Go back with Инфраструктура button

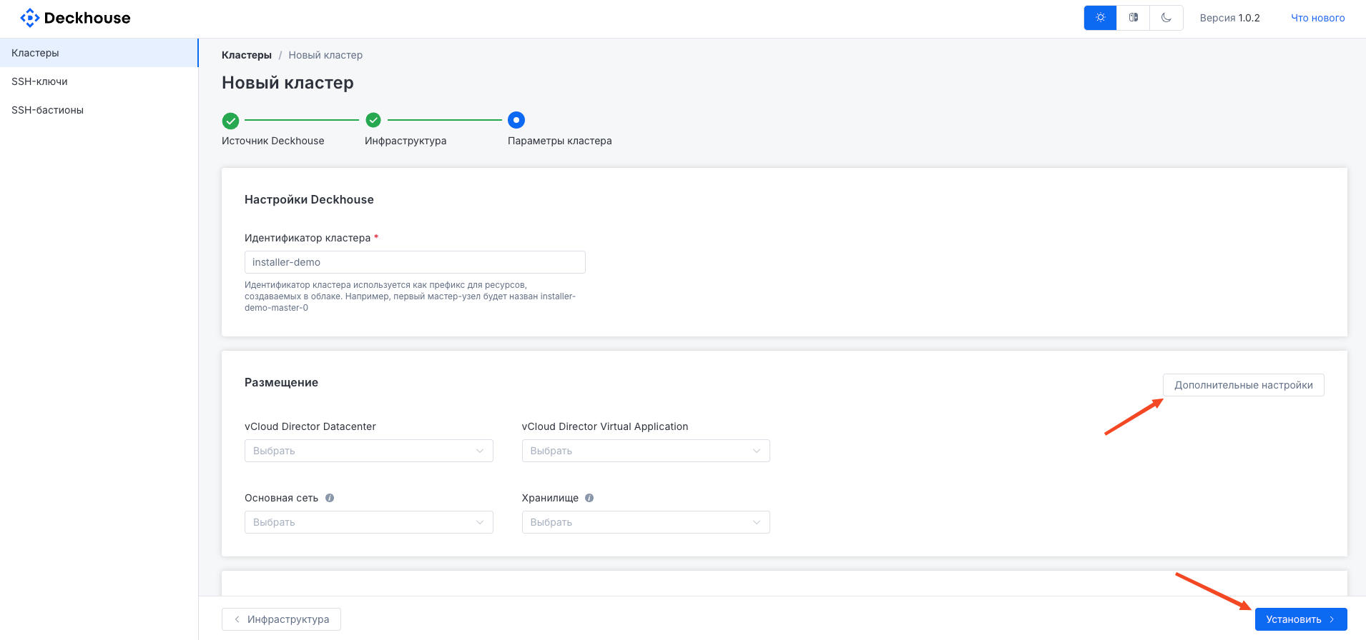(281, 619)
